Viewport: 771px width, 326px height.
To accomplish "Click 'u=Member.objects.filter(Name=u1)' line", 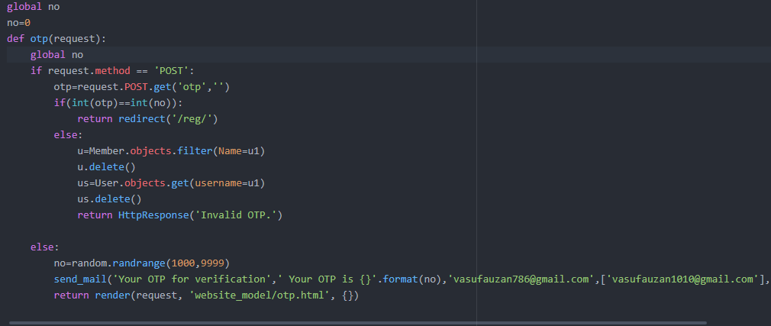I will point(171,151).
